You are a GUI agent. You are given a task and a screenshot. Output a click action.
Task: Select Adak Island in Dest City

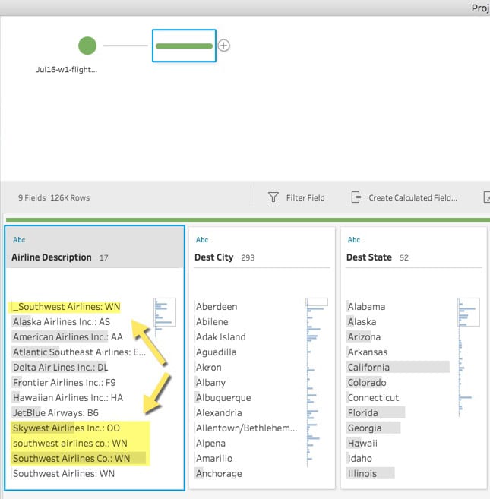pyautogui.click(x=220, y=337)
